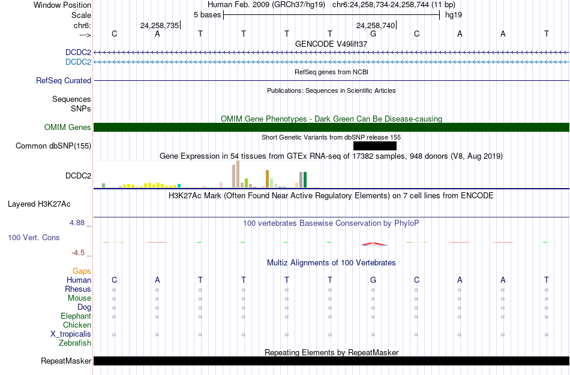The height and width of the screenshot is (375, 570).
Task: Click the Repeating Elements by RepeatMasker title
Action: click(332, 352)
